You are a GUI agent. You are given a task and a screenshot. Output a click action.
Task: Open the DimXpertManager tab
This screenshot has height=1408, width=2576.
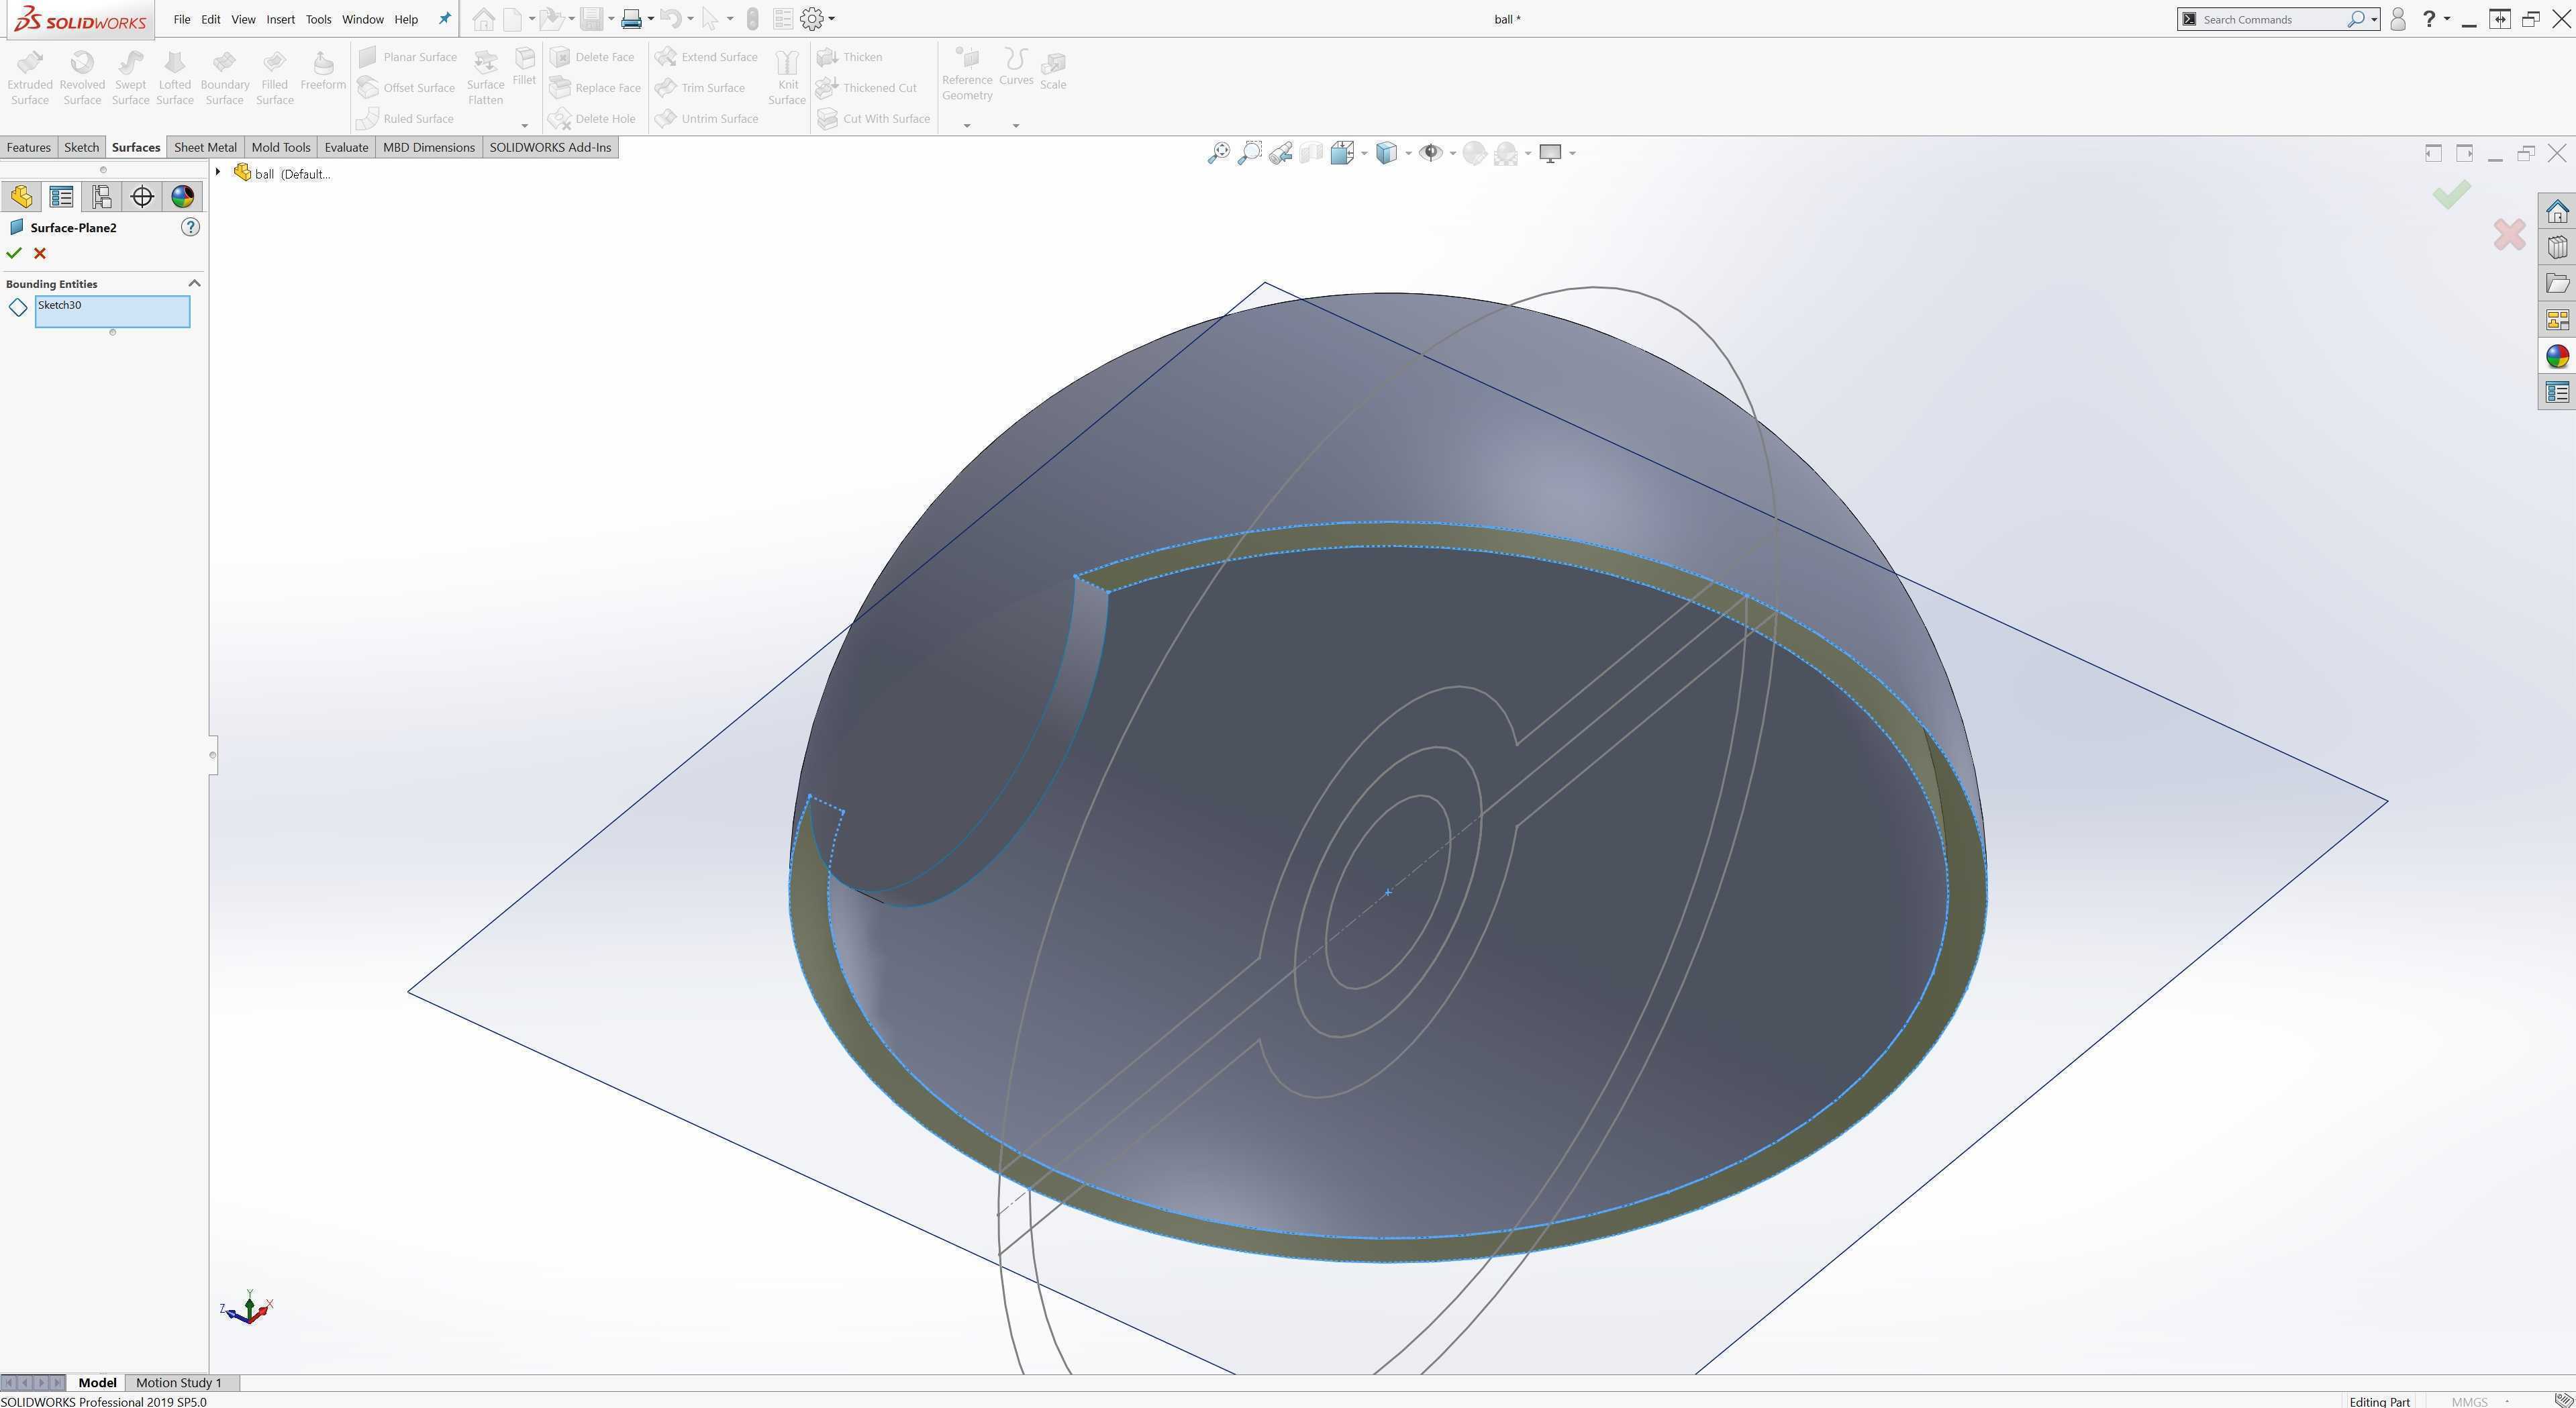pyautogui.click(x=142, y=196)
